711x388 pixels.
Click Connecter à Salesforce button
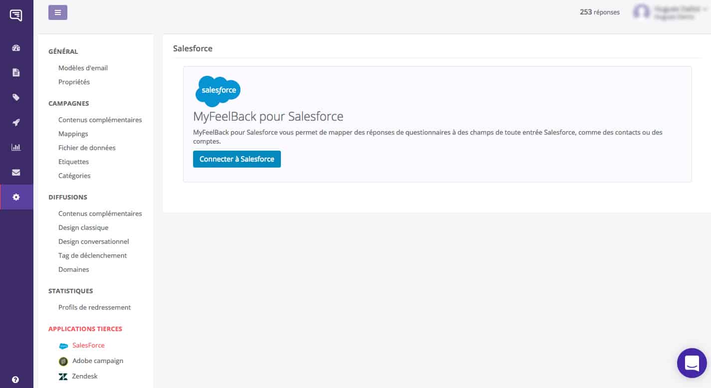pyautogui.click(x=237, y=159)
